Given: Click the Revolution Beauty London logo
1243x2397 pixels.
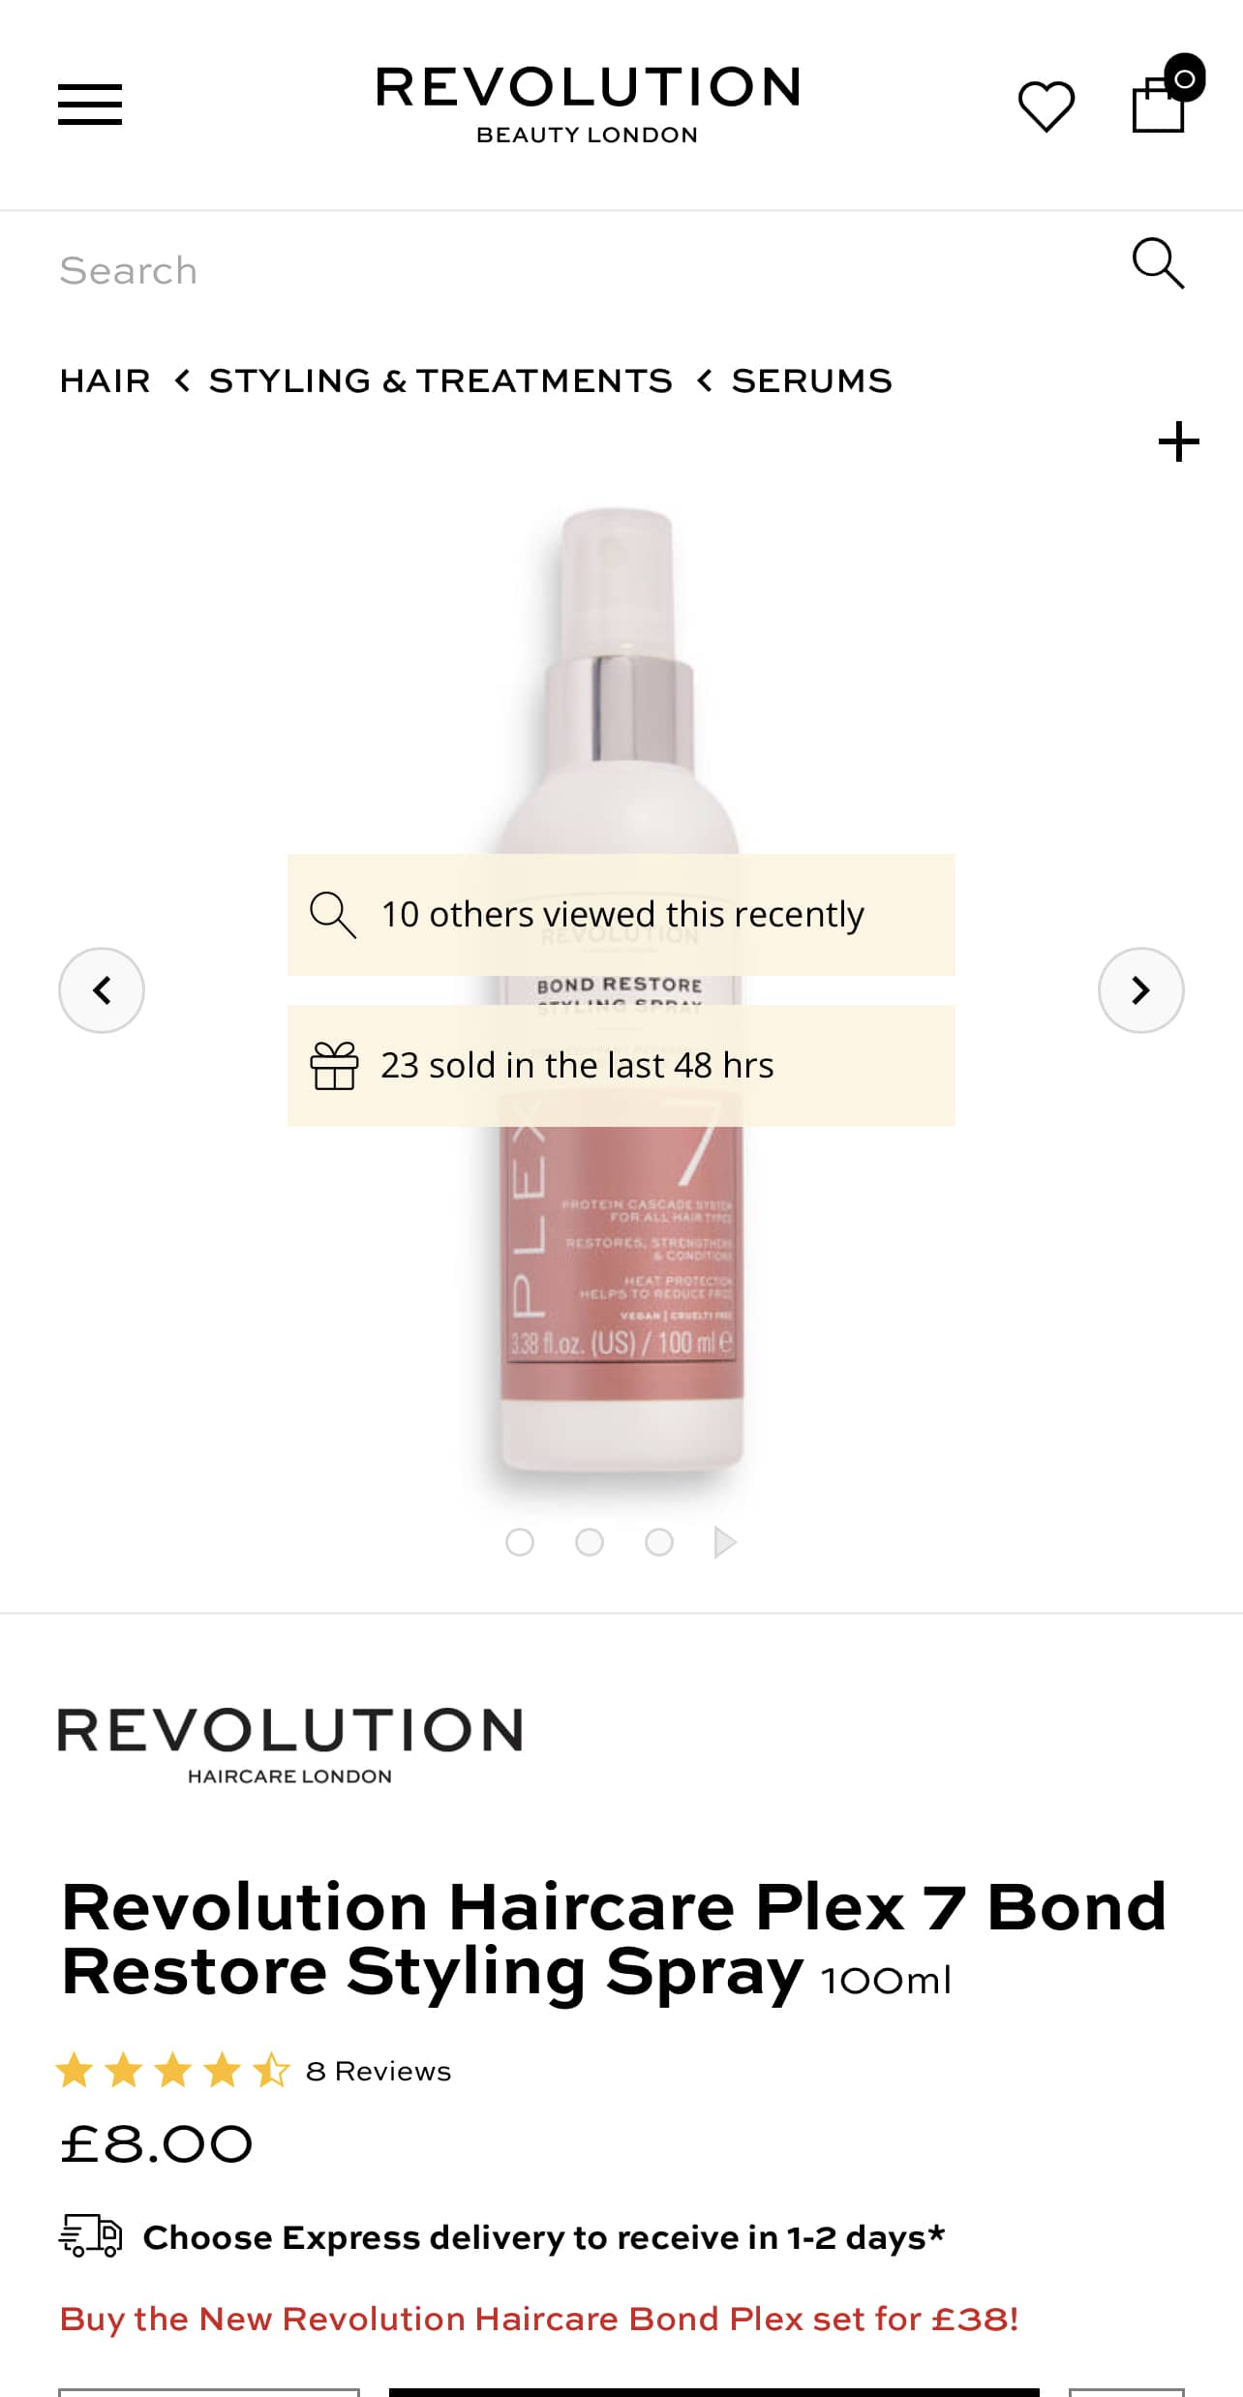Looking at the screenshot, I should click(x=588, y=105).
